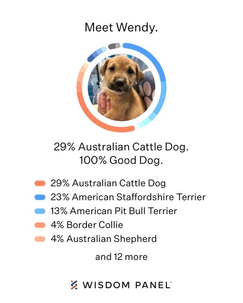Click the Wisdom Panel DNA logo icon
Screen dimensions: 243x303
pyautogui.click(x=74, y=285)
